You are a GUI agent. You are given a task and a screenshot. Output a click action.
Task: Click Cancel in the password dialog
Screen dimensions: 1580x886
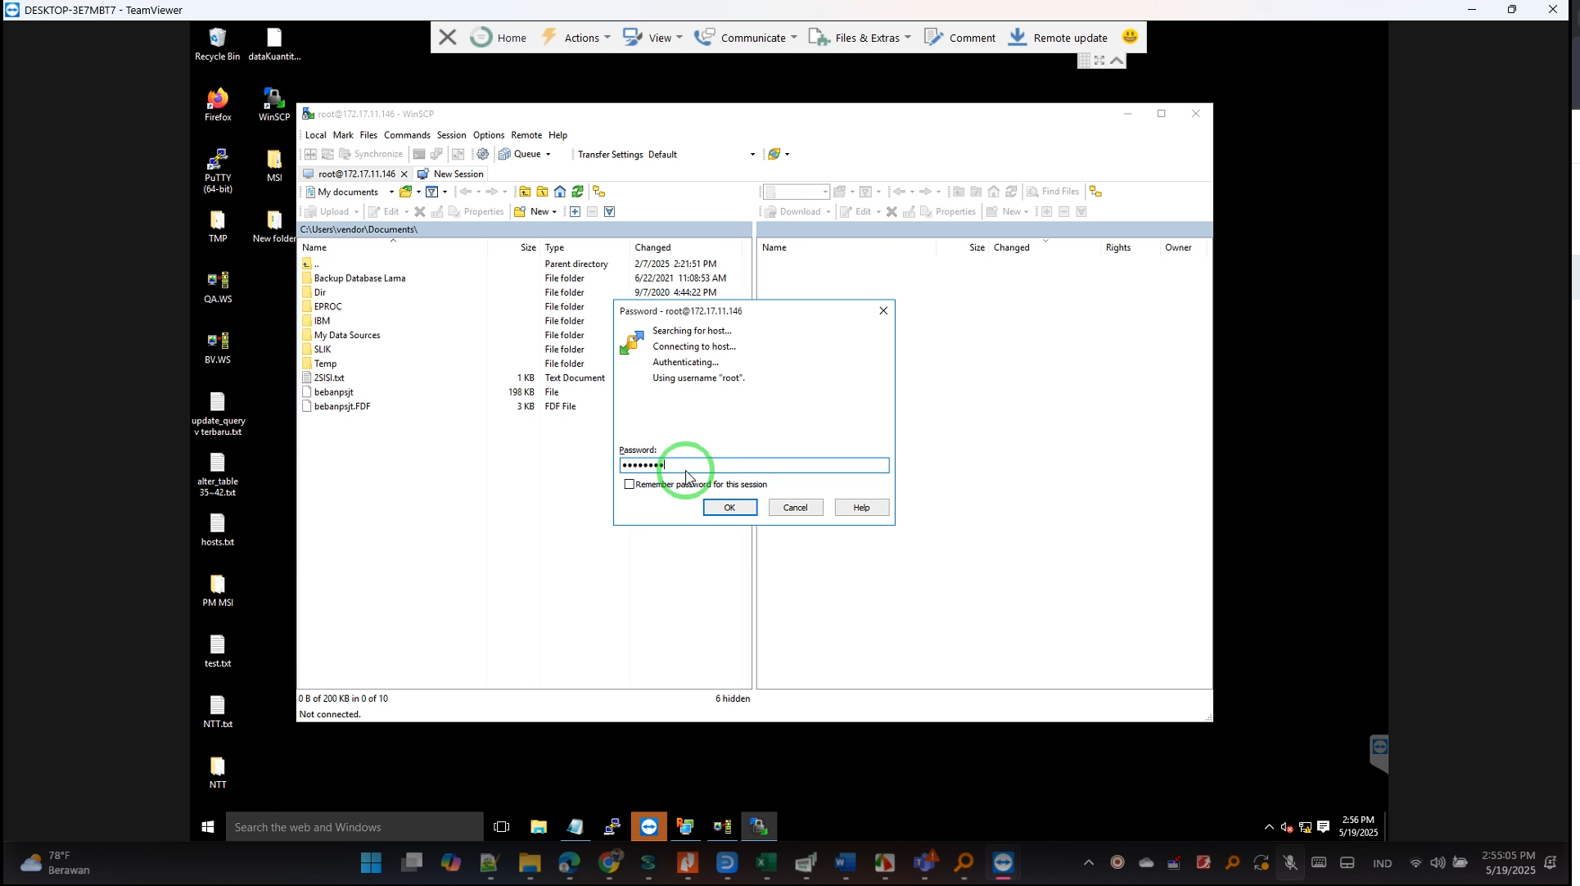click(x=795, y=508)
